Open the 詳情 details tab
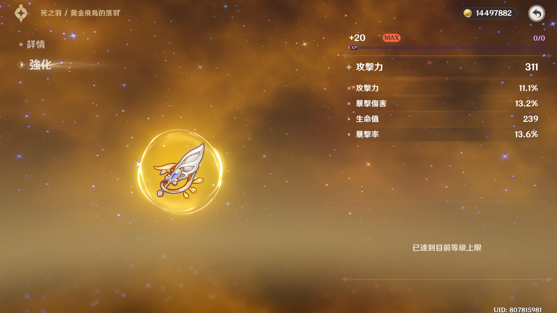Image resolution: width=557 pixels, height=313 pixels. click(x=36, y=44)
